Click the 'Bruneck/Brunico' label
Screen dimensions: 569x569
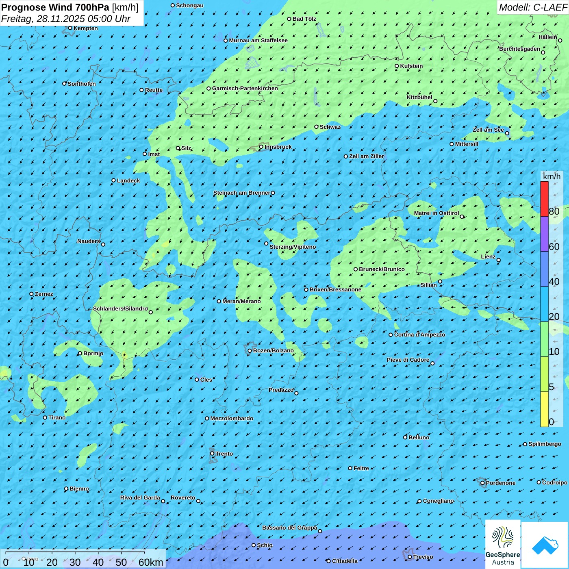pos(382,269)
